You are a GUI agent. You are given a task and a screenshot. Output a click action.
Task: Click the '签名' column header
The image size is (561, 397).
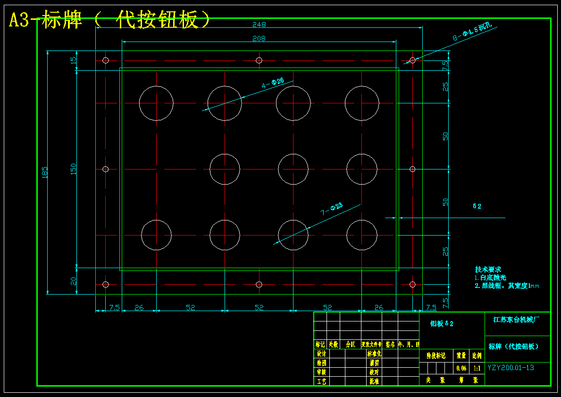390,345
